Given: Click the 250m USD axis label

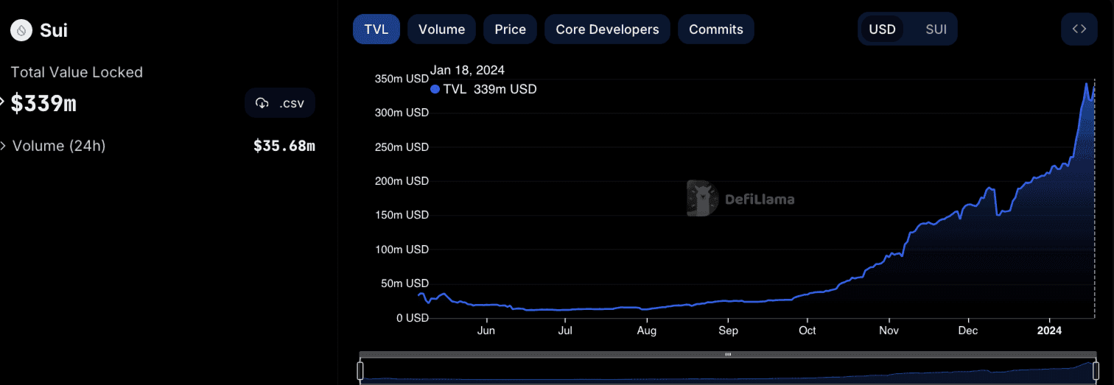Looking at the screenshot, I should pos(402,147).
